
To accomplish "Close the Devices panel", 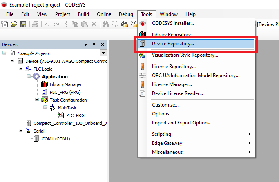I will coord(103,44).
